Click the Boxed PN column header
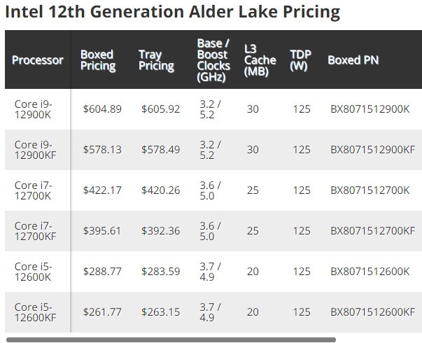The width and height of the screenshot is (422, 343). pyautogui.click(x=353, y=60)
